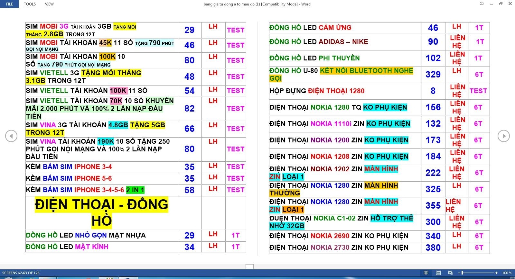
Task: Click the price 329 in U-80 row
Action: pyautogui.click(x=433, y=75)
